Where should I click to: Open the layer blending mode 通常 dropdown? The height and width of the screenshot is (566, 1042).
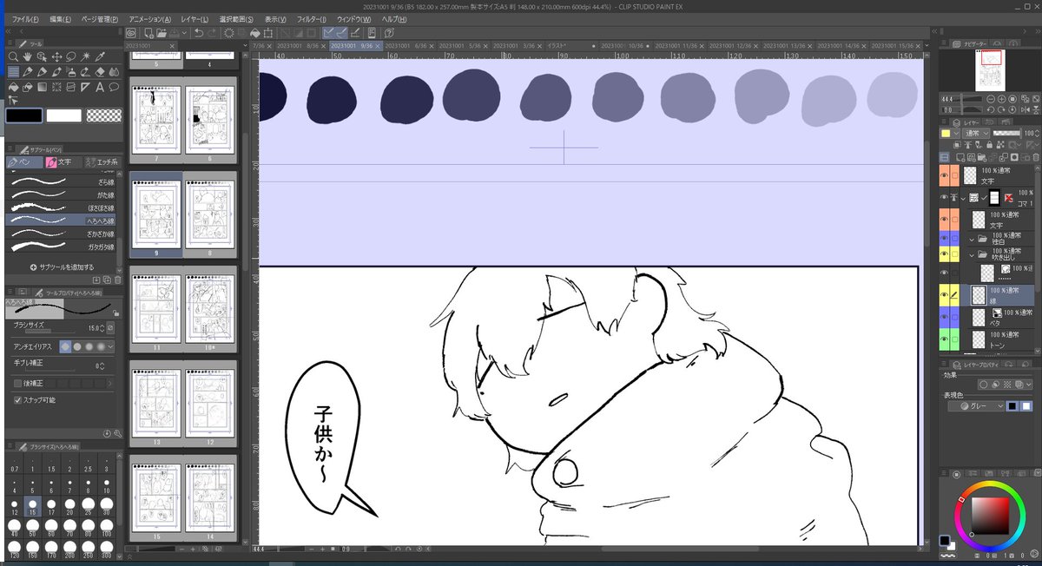point(975,133)
